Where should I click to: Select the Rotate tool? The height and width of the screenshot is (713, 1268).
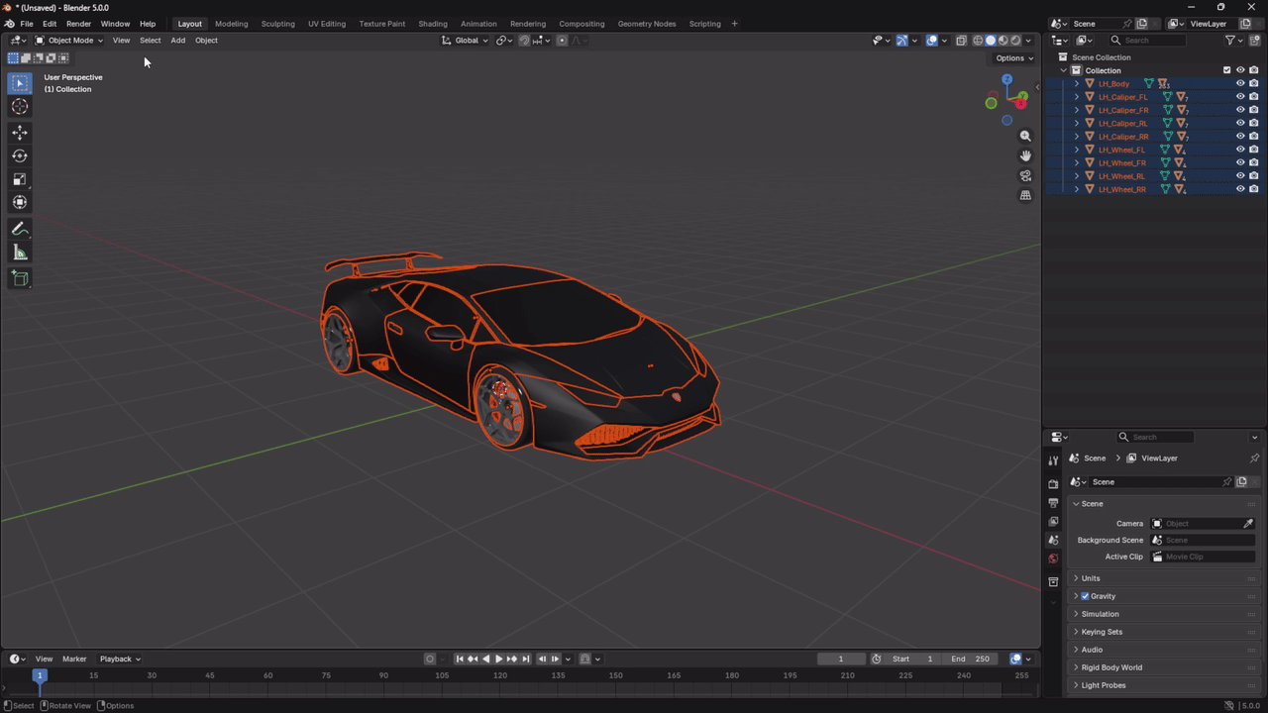(x=20, y=155)
